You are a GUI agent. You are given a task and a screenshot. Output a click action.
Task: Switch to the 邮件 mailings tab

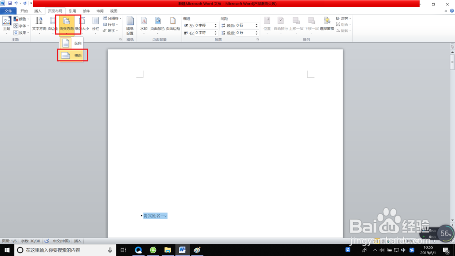tap(86, 11)
